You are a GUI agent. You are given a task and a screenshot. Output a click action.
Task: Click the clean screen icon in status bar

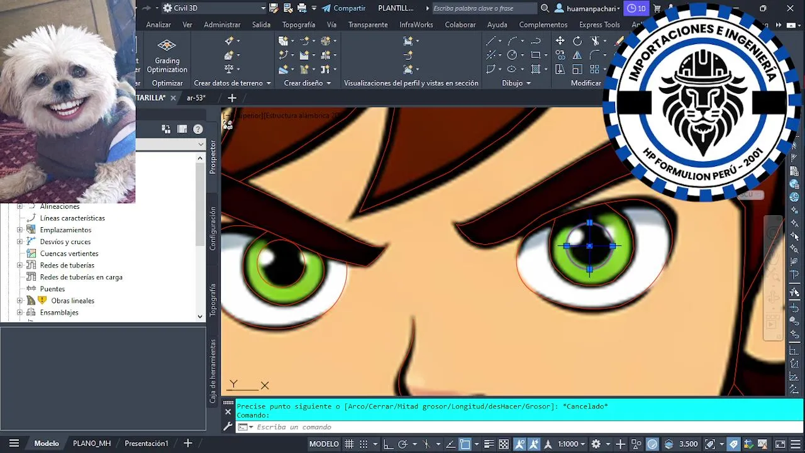[x=780, y=444]
